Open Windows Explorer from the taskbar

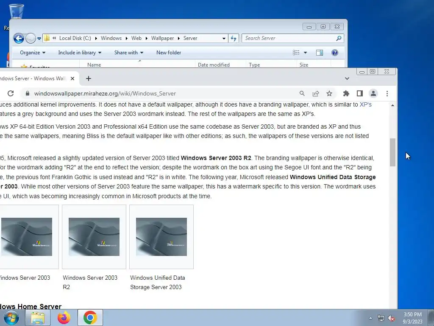[x=38, y=318]
